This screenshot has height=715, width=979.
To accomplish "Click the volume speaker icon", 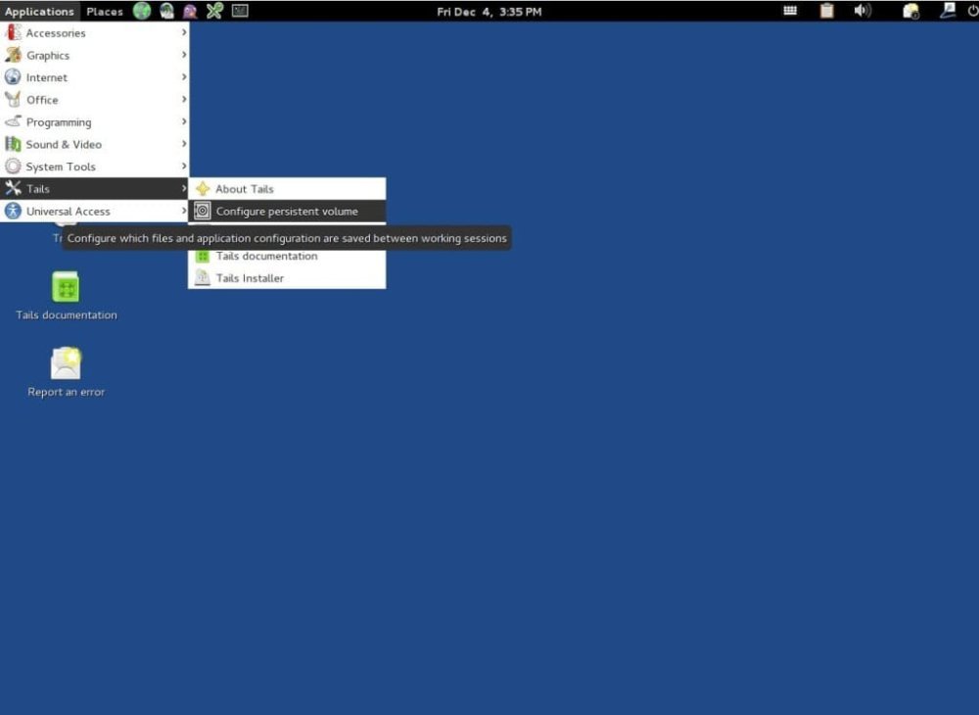I will coord(862,11).
